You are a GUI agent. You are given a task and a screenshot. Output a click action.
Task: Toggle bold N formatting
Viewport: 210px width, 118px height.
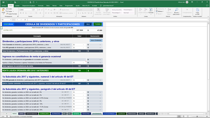[x=21, y=13]
